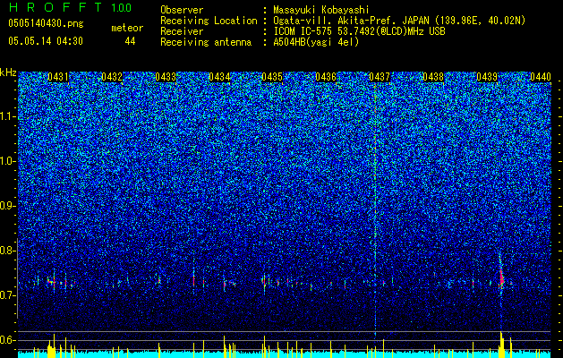Click the 0440 time marker
This screenshot has width=563, height=358.
coord(541,77)
